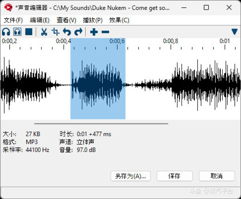
Task: Stop playback with the square icon
Action: click(29, 32)
